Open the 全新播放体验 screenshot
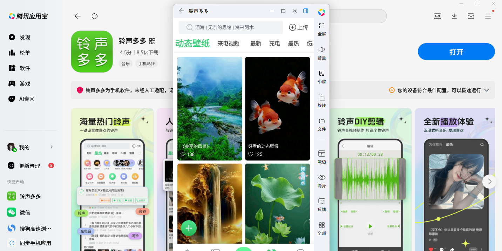Viewport: 502px width, 251px height. click(455, 179)
